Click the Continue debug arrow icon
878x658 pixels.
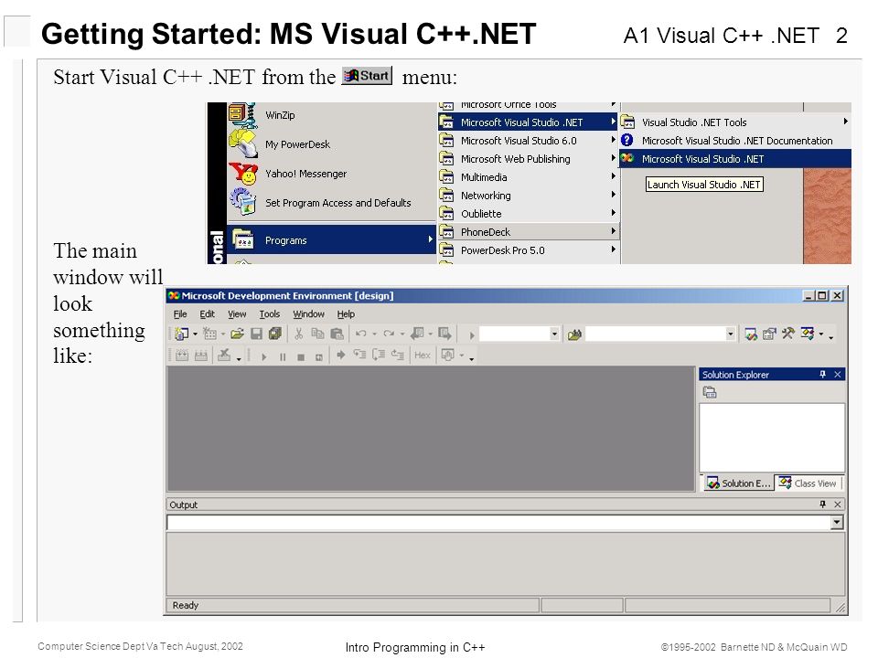click(263, 356)
